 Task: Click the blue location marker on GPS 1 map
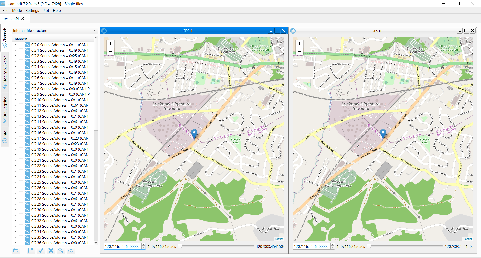tap(194, 134)
